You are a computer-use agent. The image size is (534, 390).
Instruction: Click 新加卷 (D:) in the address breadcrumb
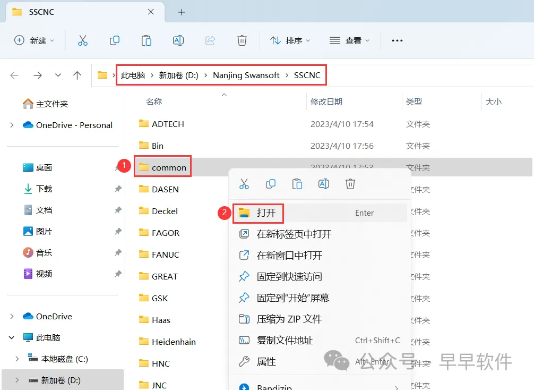(178, 75)
